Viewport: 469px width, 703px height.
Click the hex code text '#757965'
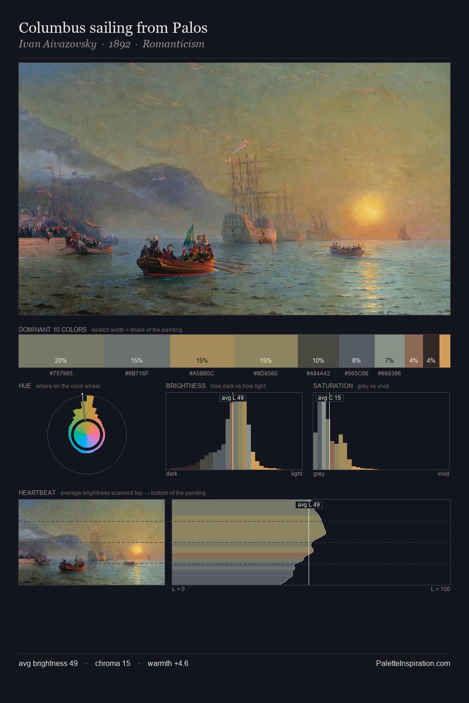[61, 374]
